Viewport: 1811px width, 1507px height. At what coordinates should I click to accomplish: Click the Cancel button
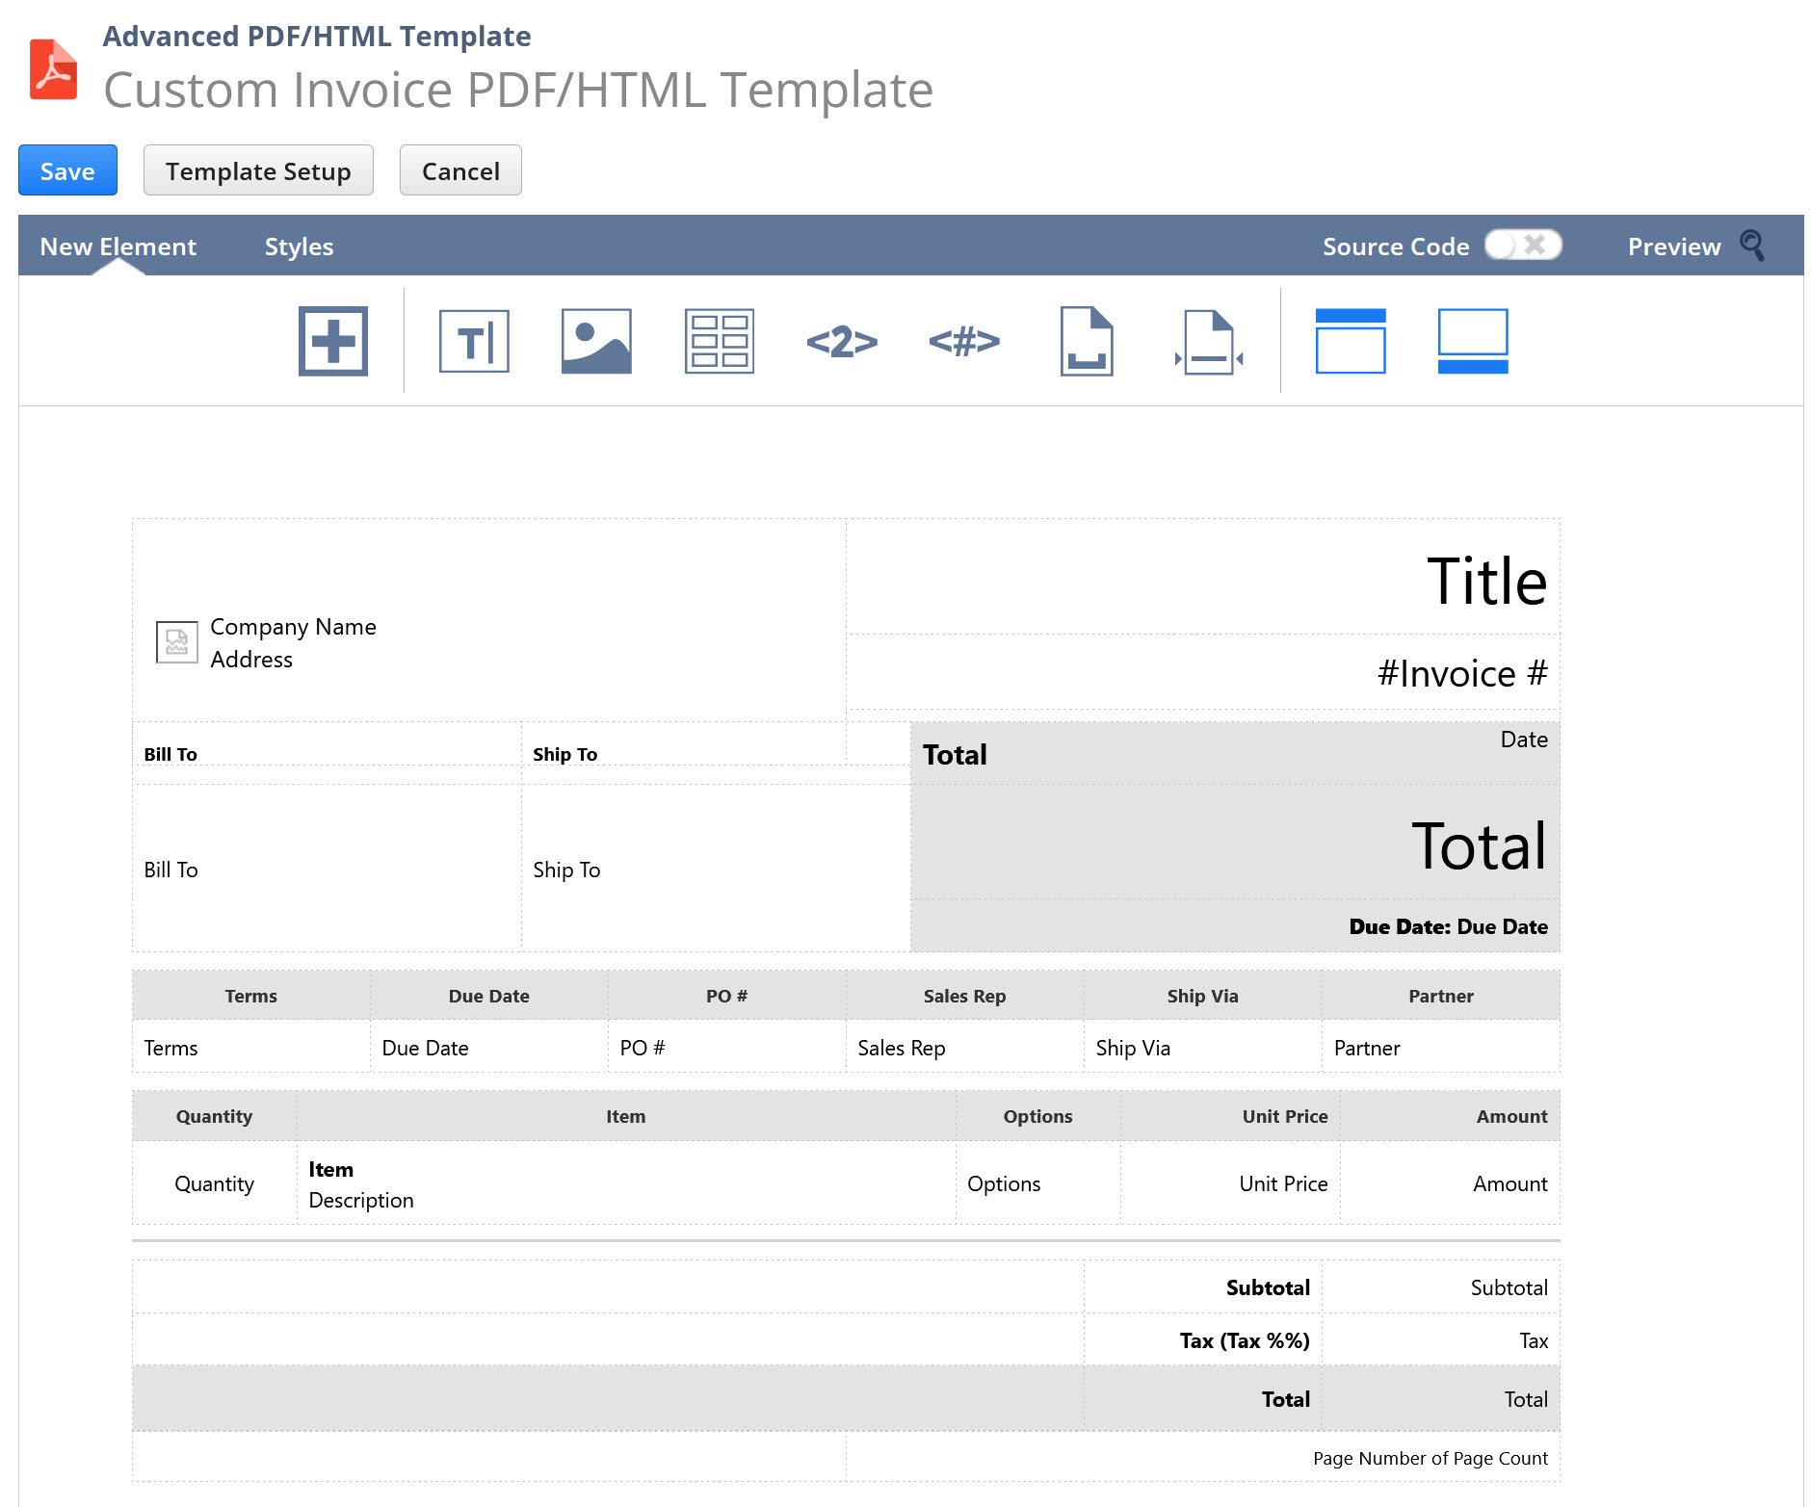click(x=460, y=170)
